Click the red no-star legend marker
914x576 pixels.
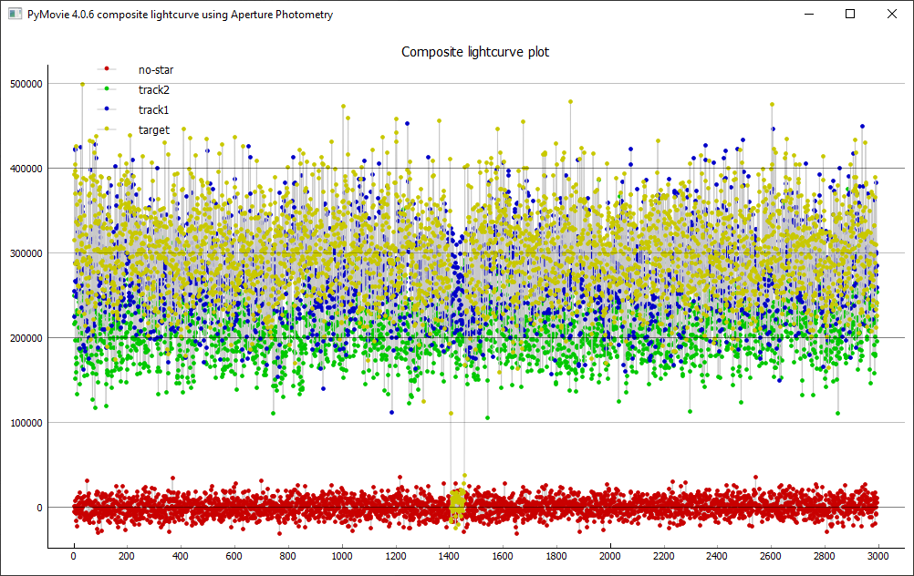(x=107, y=69)
